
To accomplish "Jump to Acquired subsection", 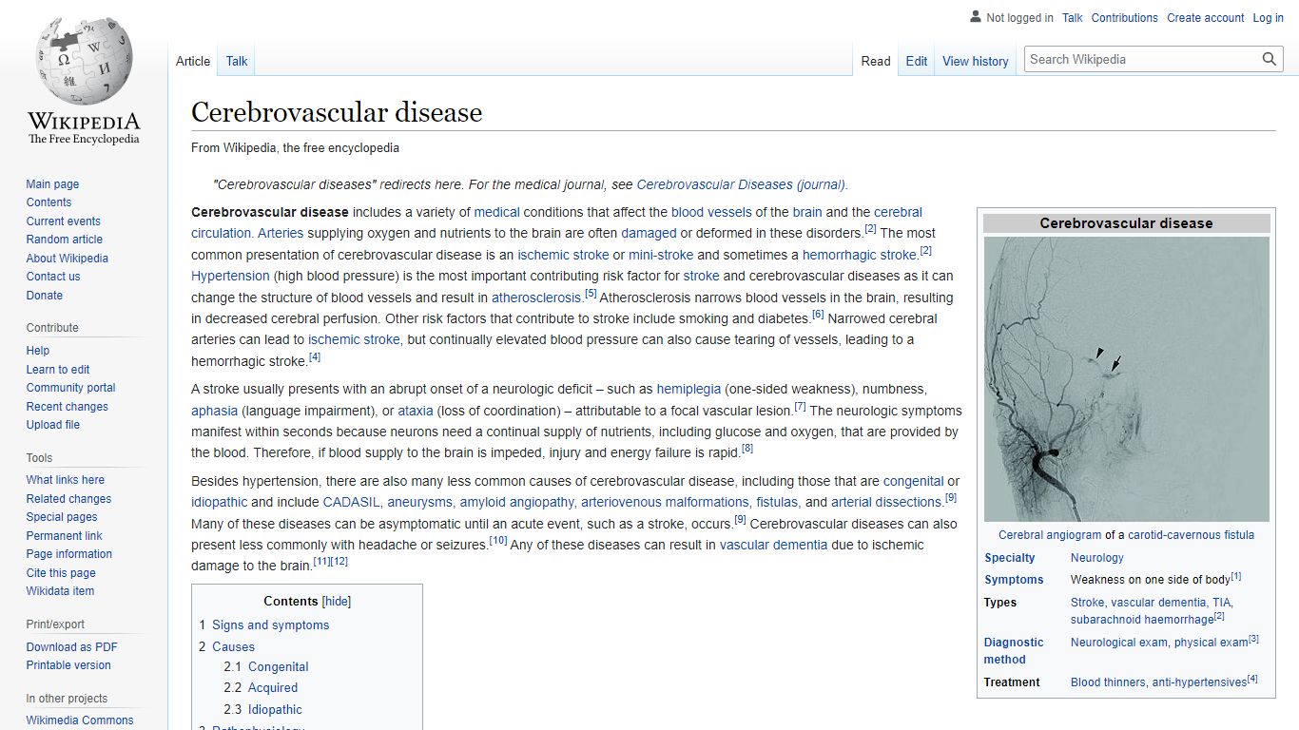I will point(273,688).
